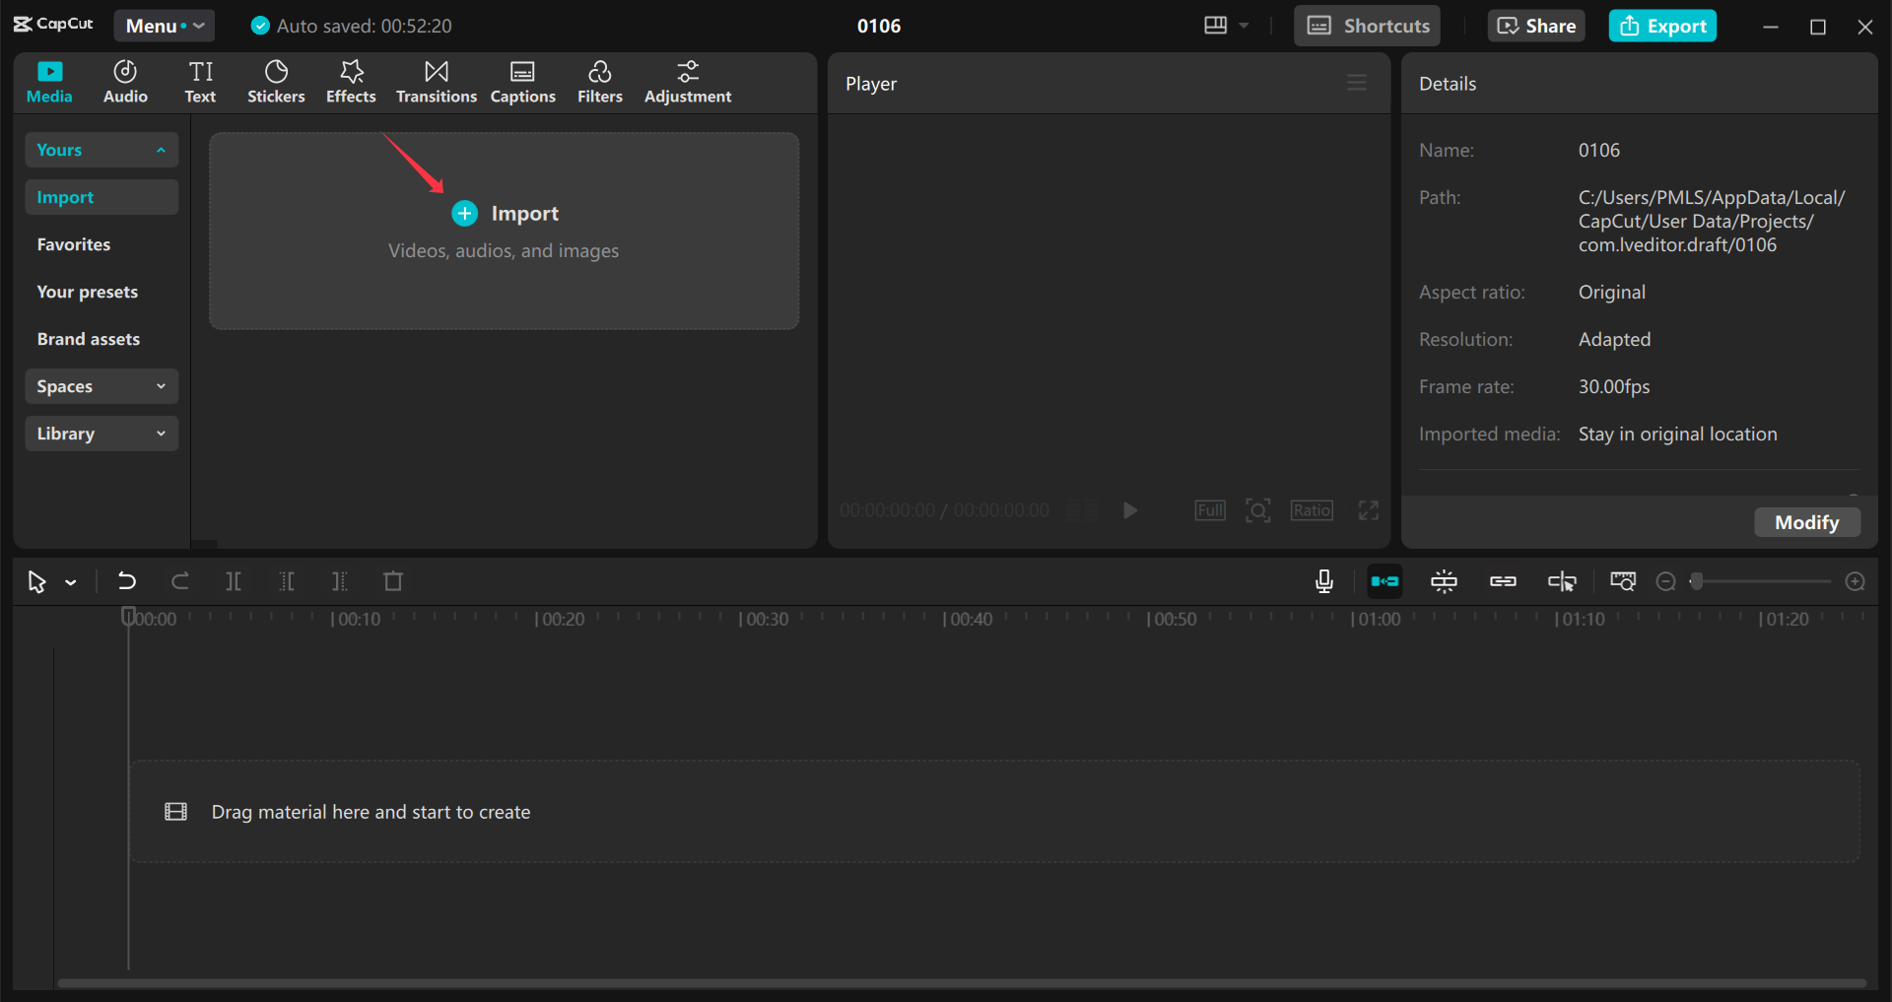Select the voiceover microphone recording tool

coord(1323,581)
